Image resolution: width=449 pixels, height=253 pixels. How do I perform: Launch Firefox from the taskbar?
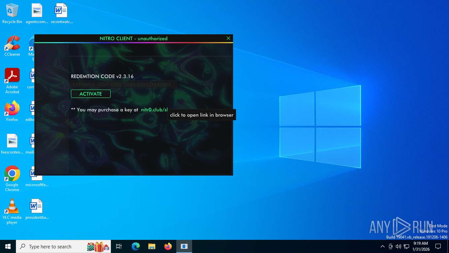click(168, 246)
